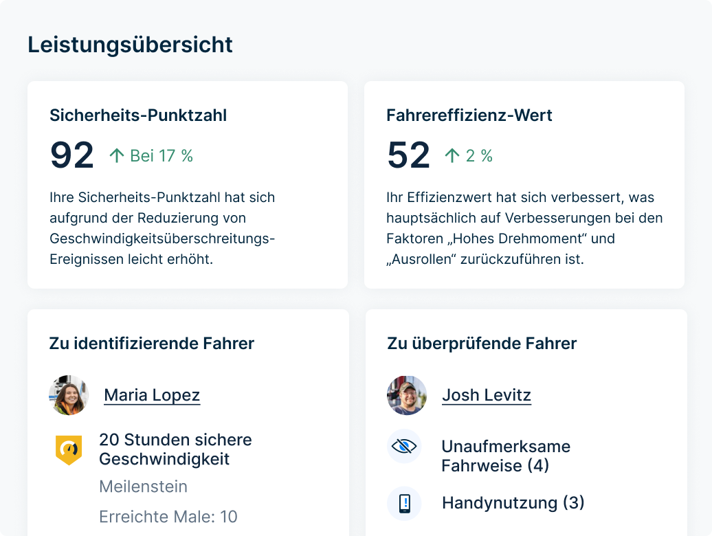Open the Zu überprüfende Fahrer section
Viewport: 712px width, 536px height.
click(x=481, y=344)
